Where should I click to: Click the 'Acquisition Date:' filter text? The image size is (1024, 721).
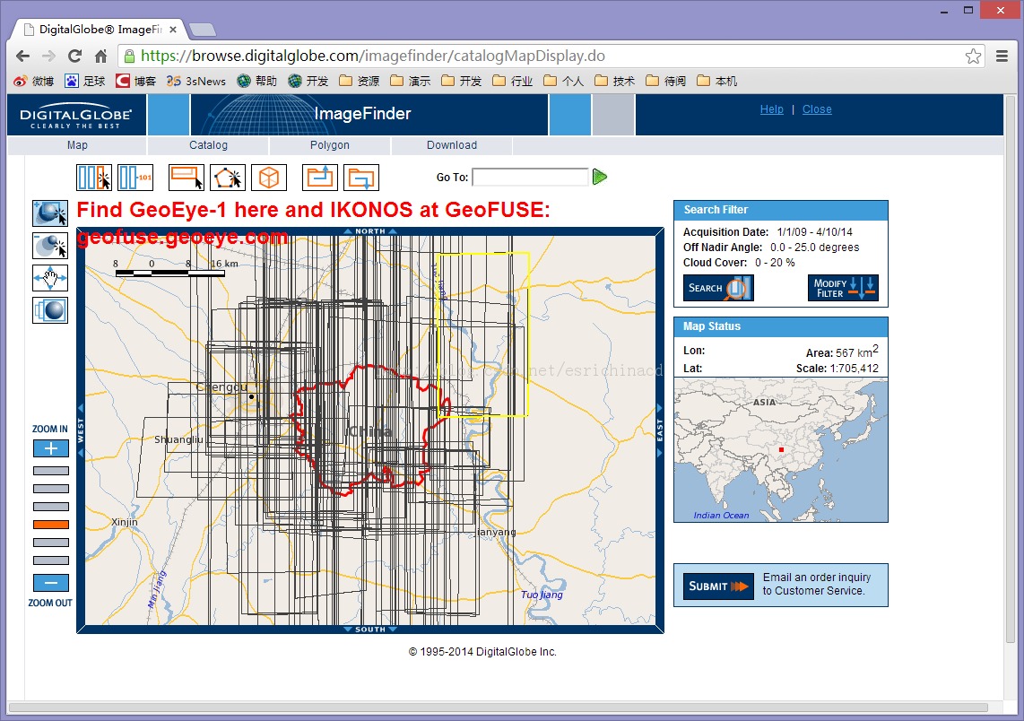(x=725, y=232)
